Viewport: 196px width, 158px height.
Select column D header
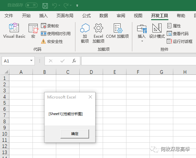91,72
